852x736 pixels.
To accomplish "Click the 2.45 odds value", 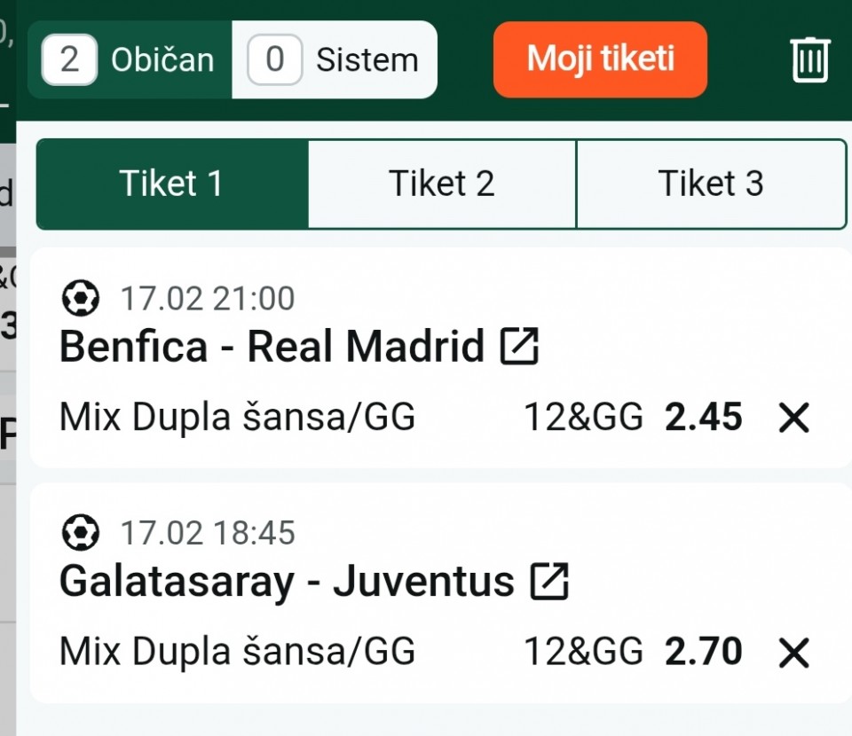I will coord(704,418).
